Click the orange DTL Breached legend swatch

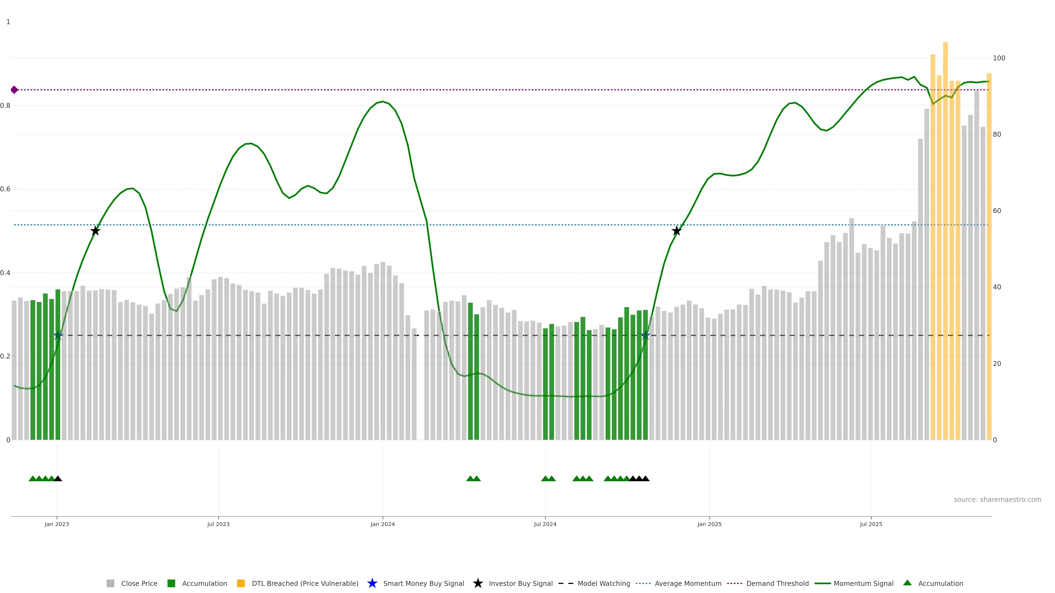241,583
